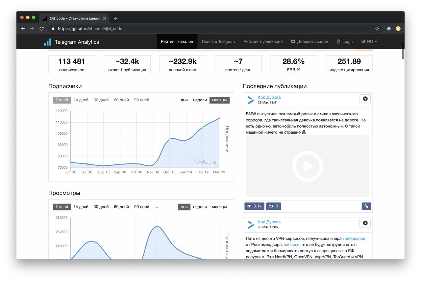This screenshot has width=421, height=281.
Task: Open the RU language dropdown
Action: 369,42
